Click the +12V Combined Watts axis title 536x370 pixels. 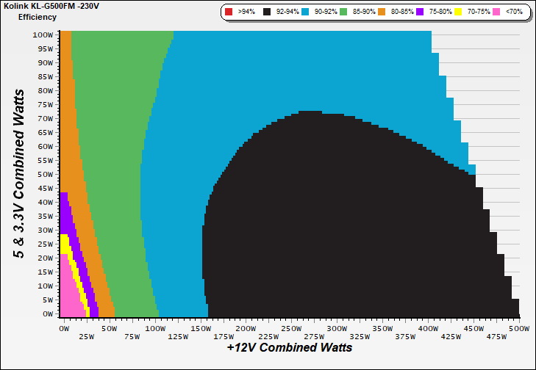coord(289,347)
